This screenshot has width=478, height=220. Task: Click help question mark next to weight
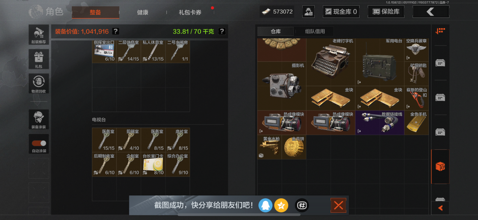(x=222, y=31)
